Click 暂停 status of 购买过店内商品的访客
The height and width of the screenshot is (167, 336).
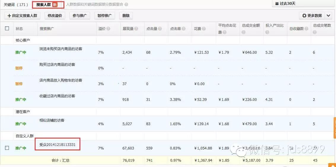click(x=19, y=68)
